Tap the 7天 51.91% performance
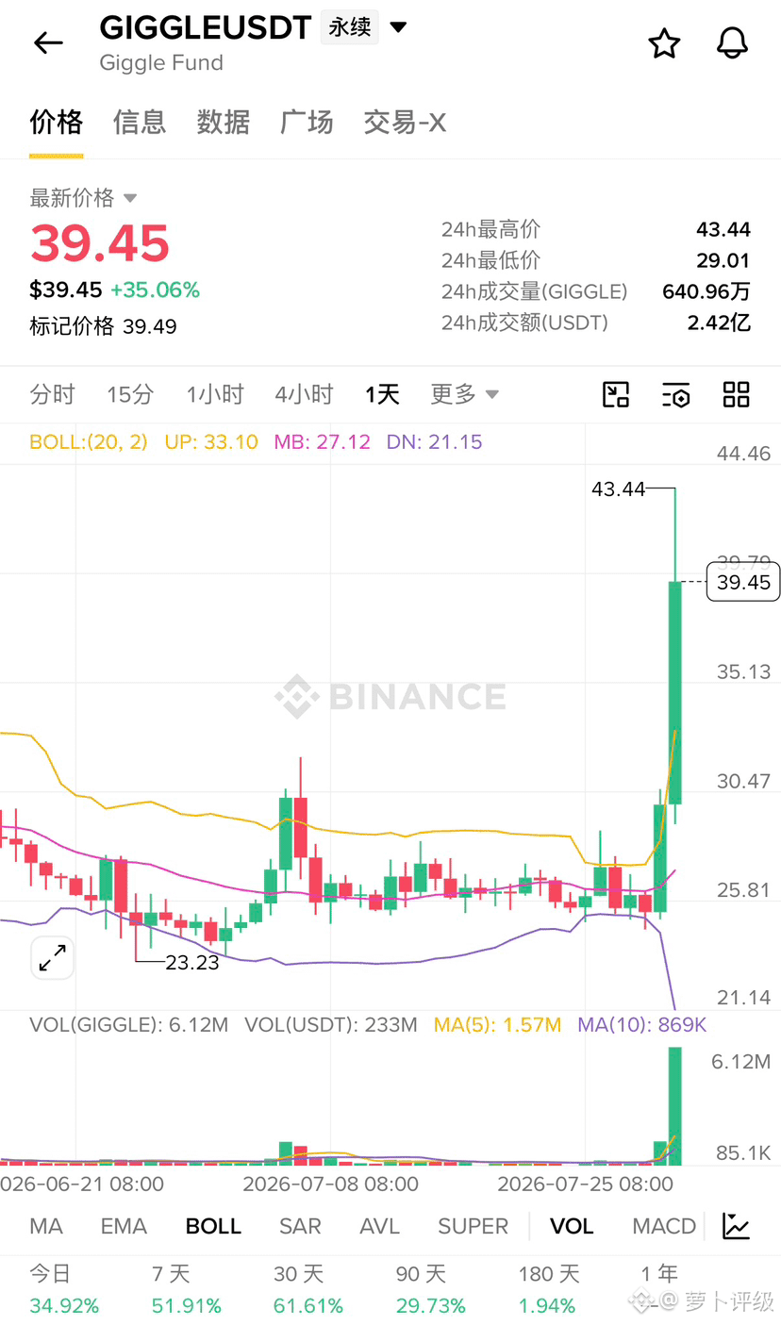This screenshot has width=781, height=1325. [x=187, y=1290]
